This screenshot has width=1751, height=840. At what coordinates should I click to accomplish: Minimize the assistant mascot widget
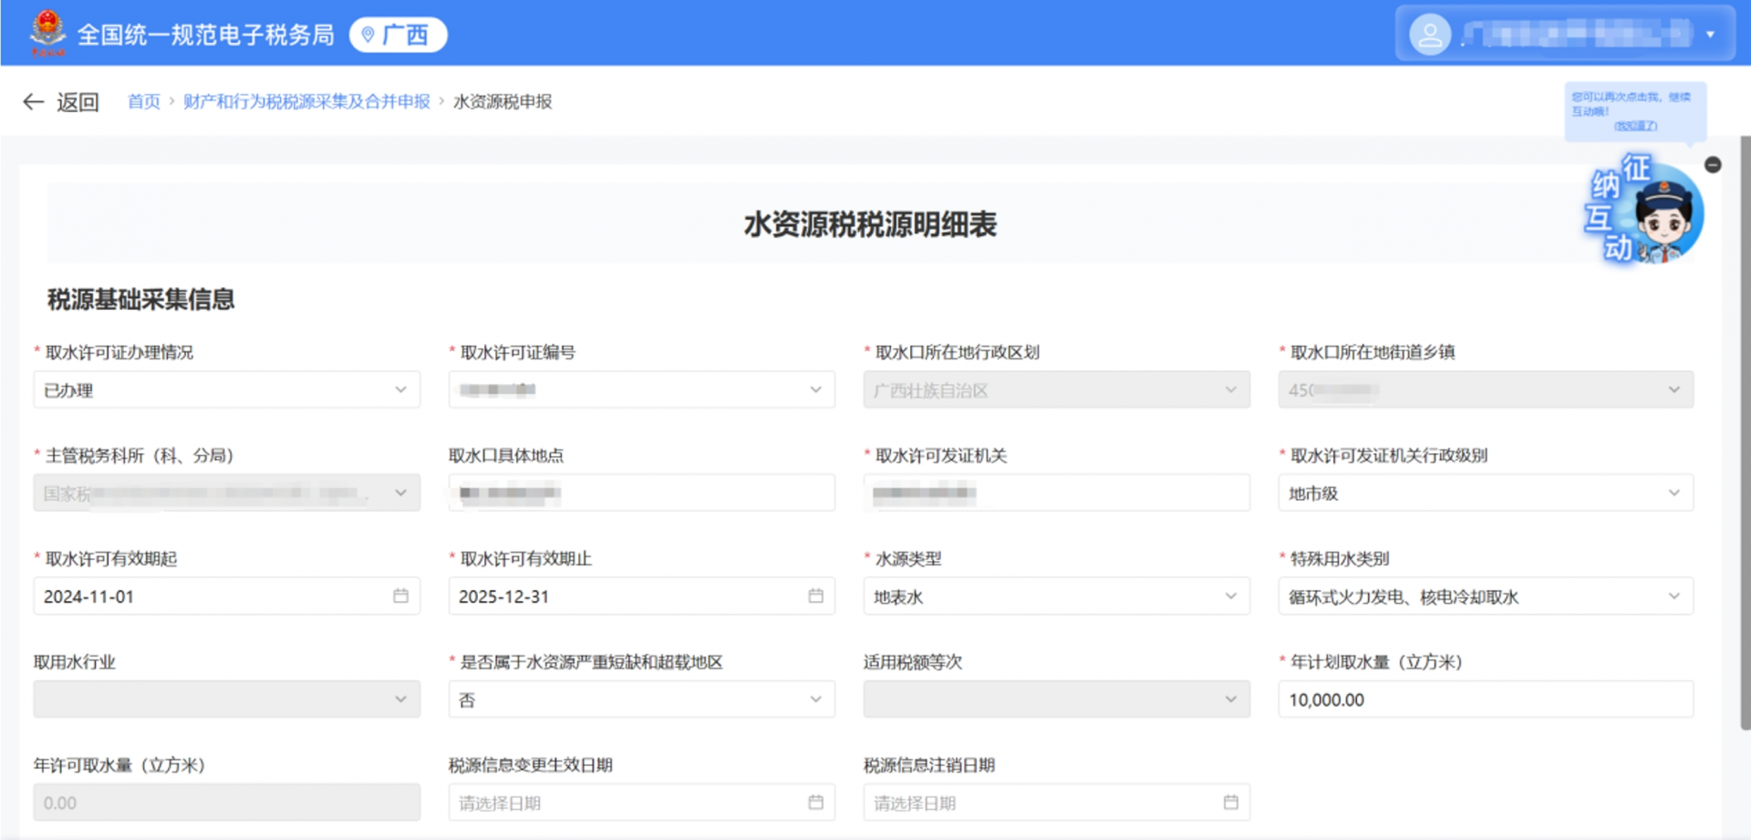pyautogui.click(x=1713, y=165)
